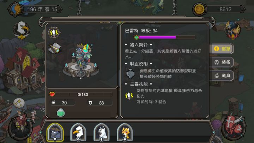Select the leopard hunter portrait
Viewport: 254px width, 143px height.
[125, 132]
